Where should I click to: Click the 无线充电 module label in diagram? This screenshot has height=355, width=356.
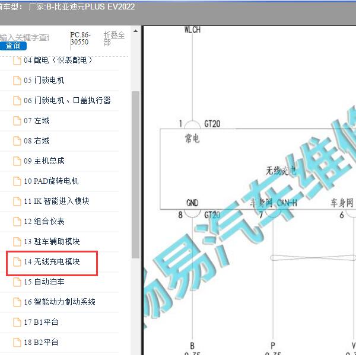tap(281, 171)
